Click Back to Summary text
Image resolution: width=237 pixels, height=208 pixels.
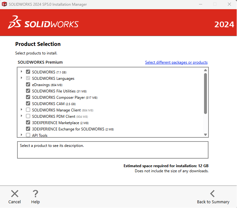pyautogui.click(x=213, y=202)
